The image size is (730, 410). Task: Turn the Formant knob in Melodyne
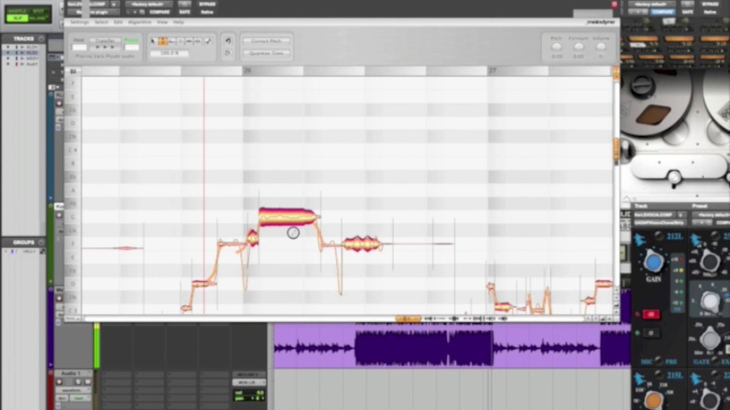578,47
